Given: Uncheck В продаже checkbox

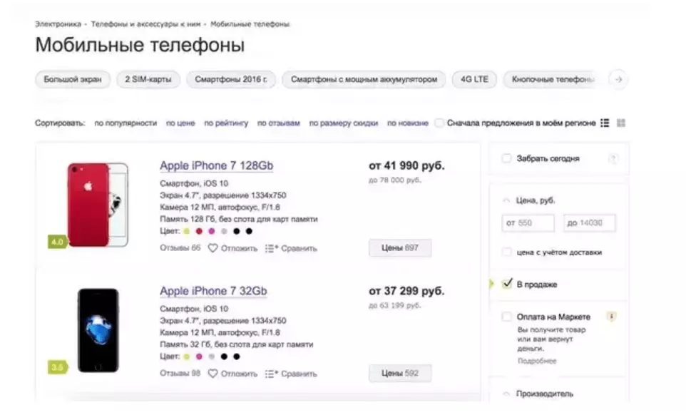Looking at the screenshot, I should [x=506, y=284].
